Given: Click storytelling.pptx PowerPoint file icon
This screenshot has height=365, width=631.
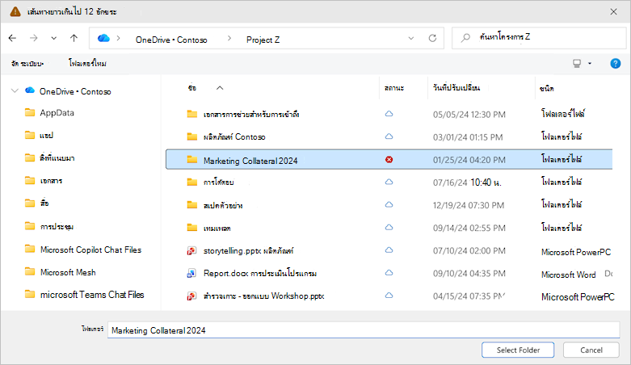Looking at the screenshot, I should pos(191,251).
